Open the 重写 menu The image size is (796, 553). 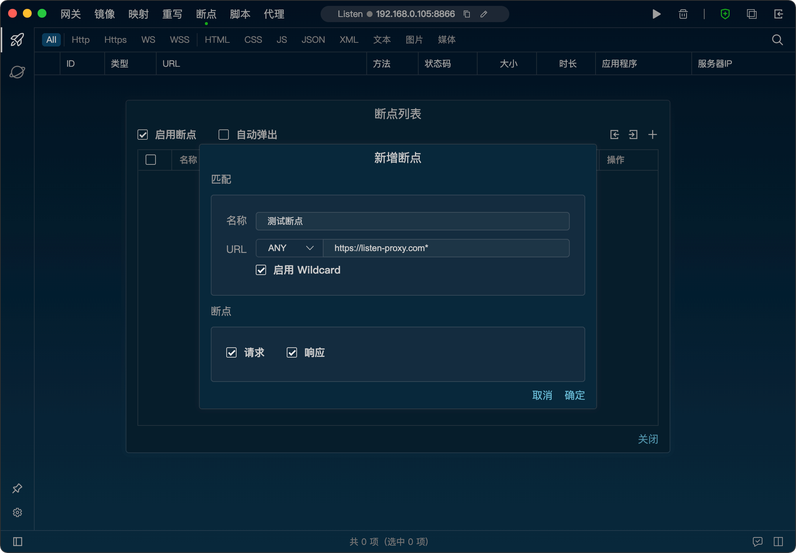[172, 14]
